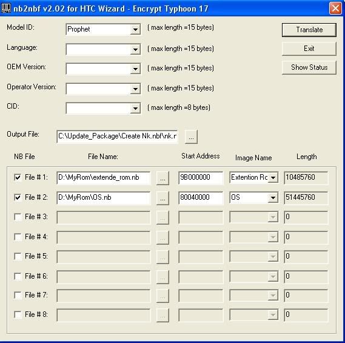Click Start Address field containing 80040000

point(201,197)
